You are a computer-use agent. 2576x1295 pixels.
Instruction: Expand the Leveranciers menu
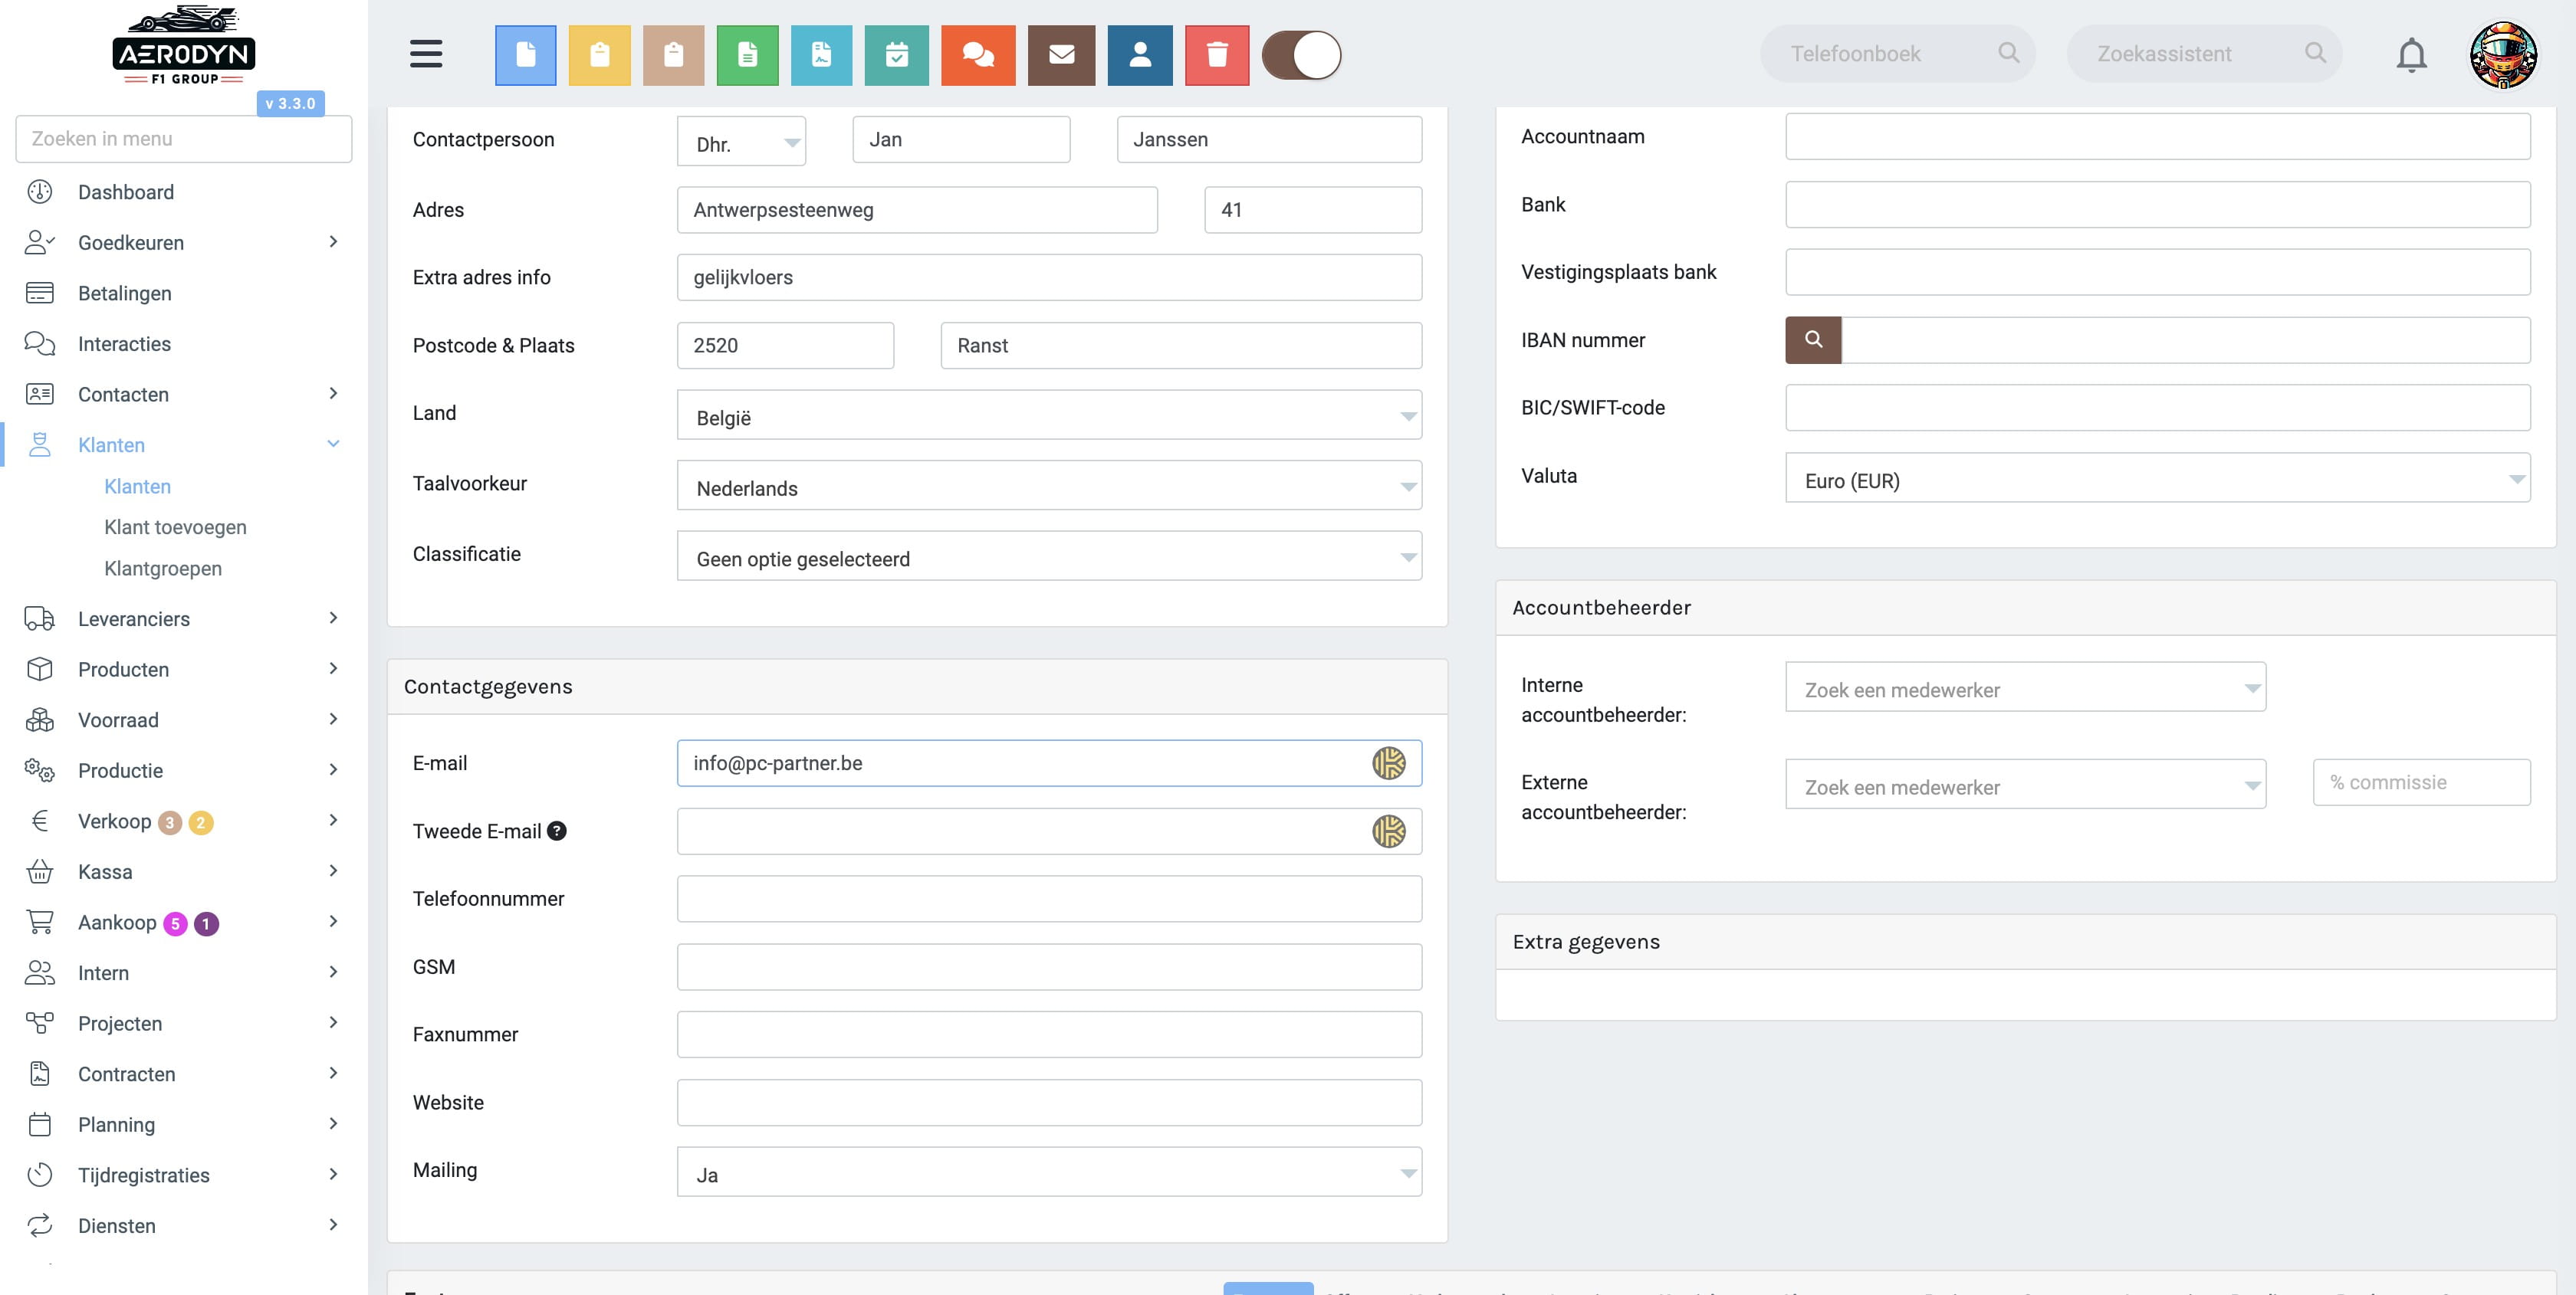coord(184,618)
